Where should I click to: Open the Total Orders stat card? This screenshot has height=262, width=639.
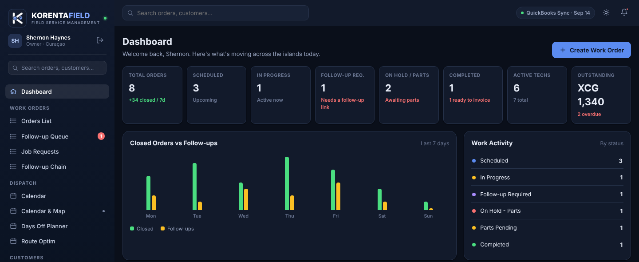152,95
